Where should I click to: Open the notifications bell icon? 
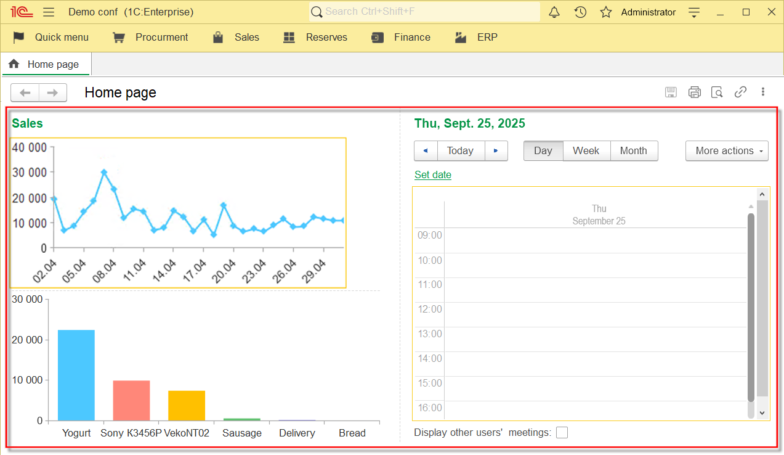coord(554,12)
